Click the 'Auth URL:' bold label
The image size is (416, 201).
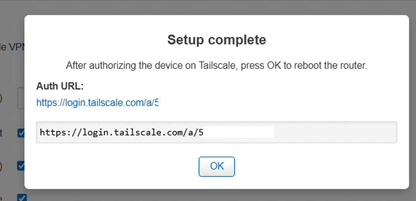pos(60,86)
